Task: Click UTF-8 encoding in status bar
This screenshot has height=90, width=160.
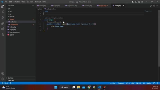Action: pyautogui.click(x=128, y=83)
